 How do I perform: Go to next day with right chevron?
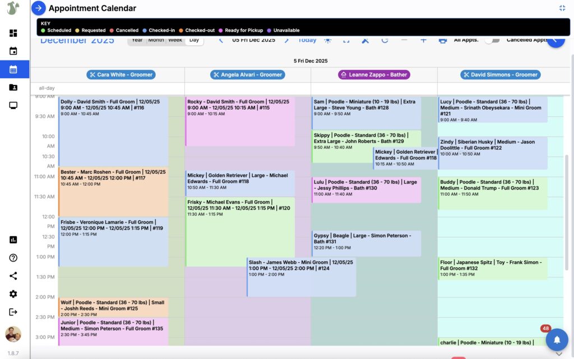pyautogui.click(x=286, y=40)
